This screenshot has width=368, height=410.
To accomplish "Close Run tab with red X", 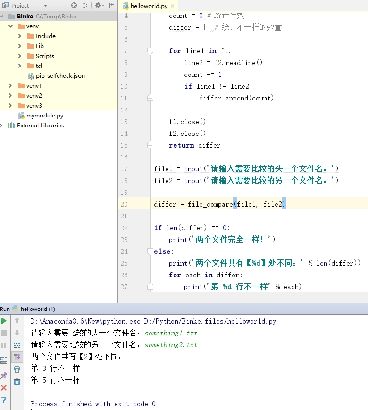I will (4, 388).
